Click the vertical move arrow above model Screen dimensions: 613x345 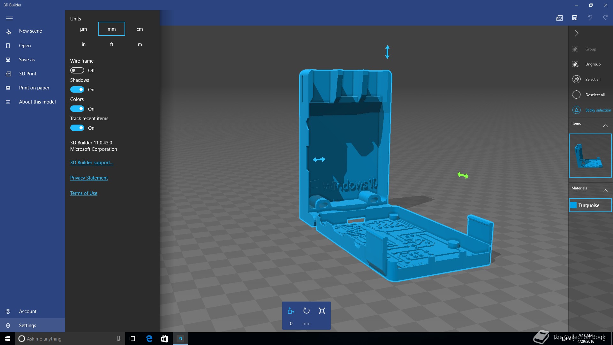click(x=387, y=52)
